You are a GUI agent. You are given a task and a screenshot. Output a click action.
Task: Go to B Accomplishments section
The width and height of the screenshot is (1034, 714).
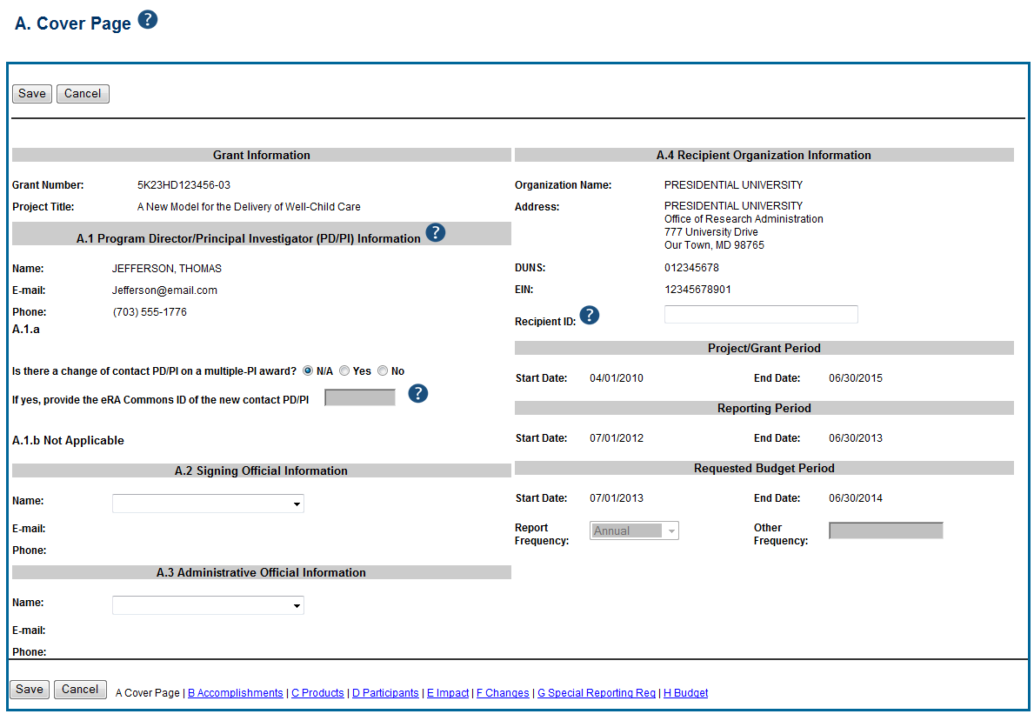[236, 693]
